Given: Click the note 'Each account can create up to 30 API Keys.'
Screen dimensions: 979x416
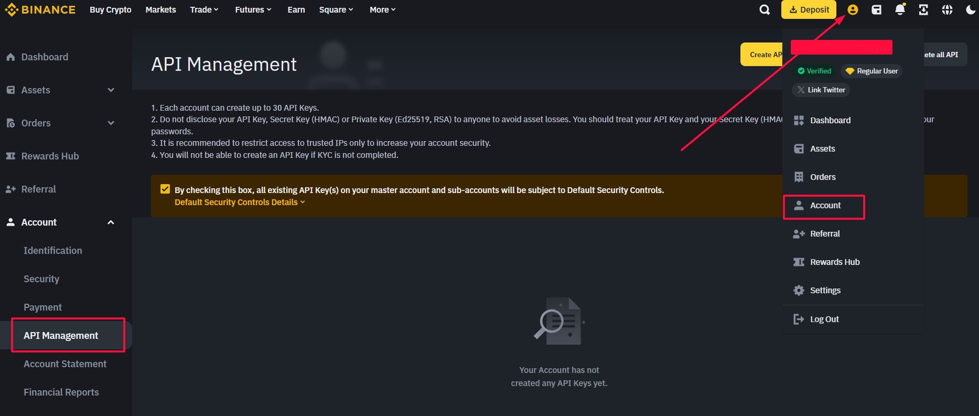Looking at the screenshot, I should pos(235,108).
